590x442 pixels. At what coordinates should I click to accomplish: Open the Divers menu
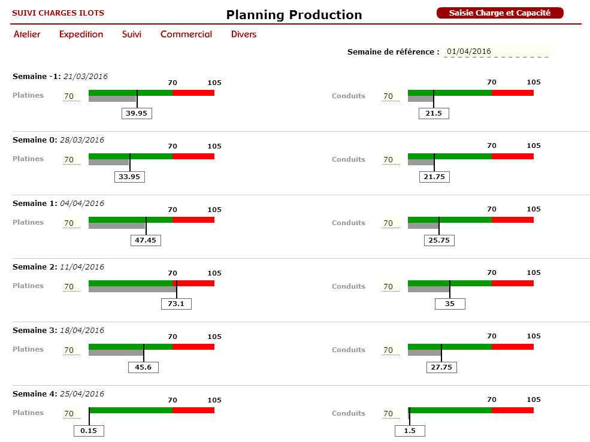(244, 35)
